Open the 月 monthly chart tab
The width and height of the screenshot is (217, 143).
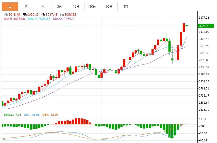pyautogui.click(x=43, y=6)
